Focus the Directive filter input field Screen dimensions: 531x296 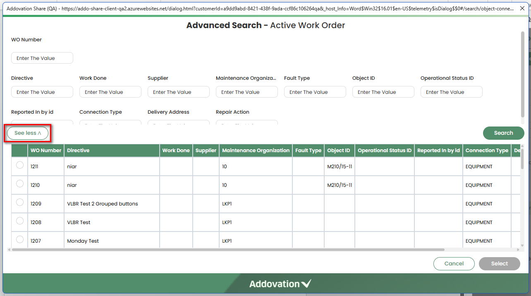(42, 92)
